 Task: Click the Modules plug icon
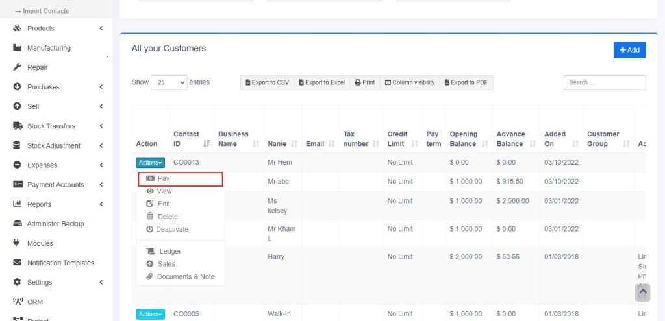[x=18, y=243]
